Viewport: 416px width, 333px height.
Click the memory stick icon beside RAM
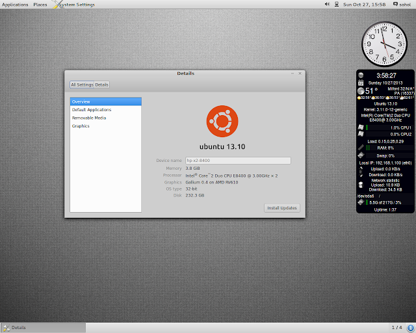361,148
